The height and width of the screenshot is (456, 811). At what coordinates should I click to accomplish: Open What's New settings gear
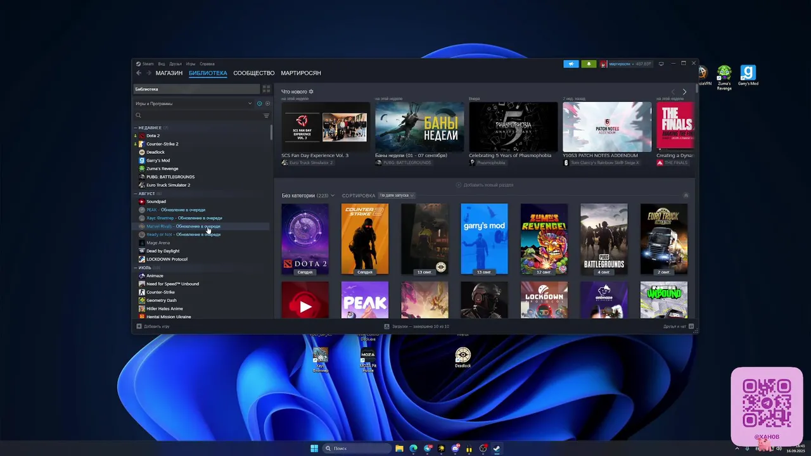[311, 92]
